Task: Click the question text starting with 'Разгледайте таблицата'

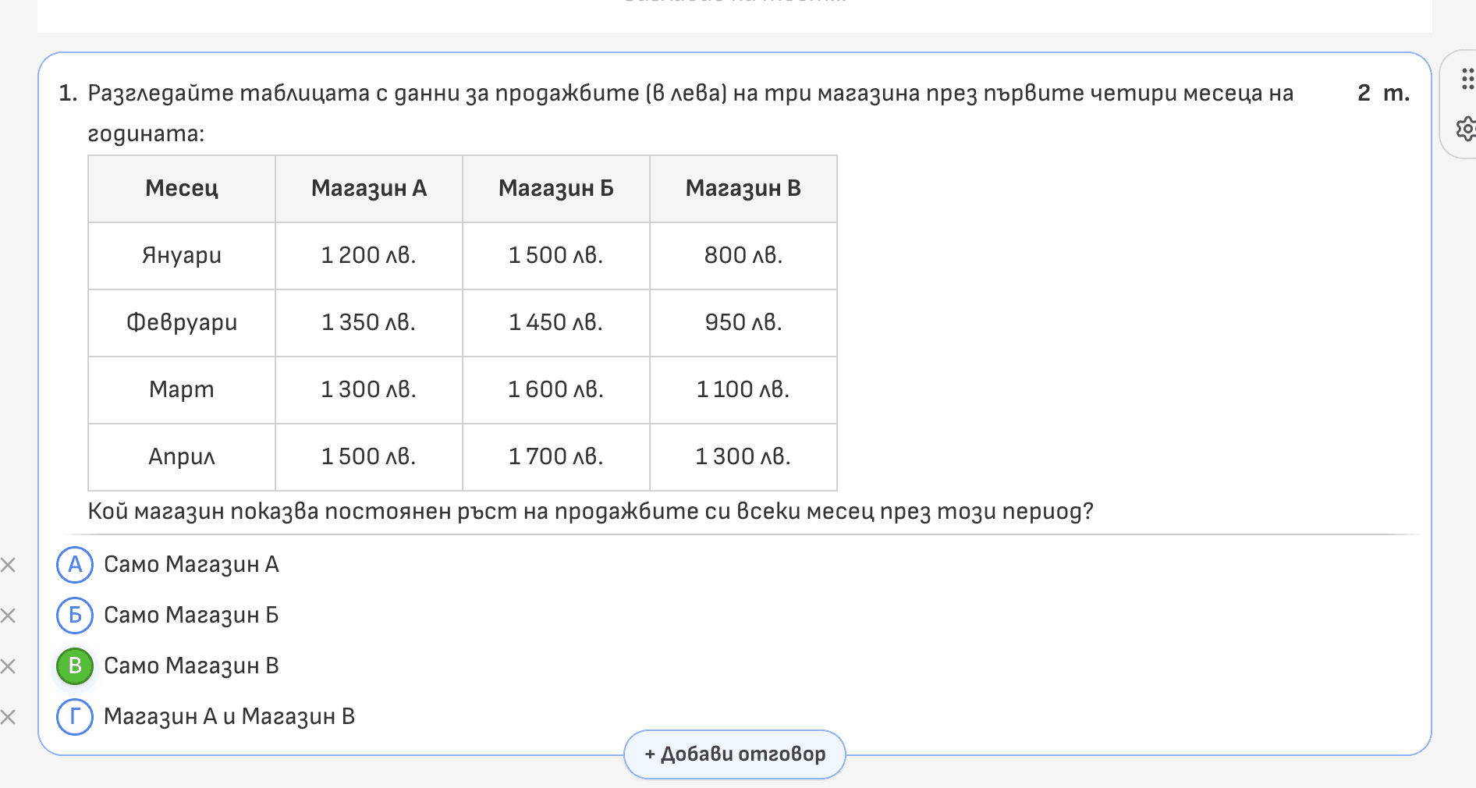Action: pos(690,113)
